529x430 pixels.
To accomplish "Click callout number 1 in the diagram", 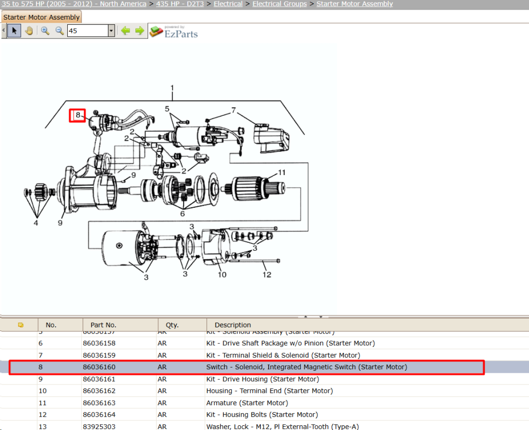I will [x=172, y=88].
